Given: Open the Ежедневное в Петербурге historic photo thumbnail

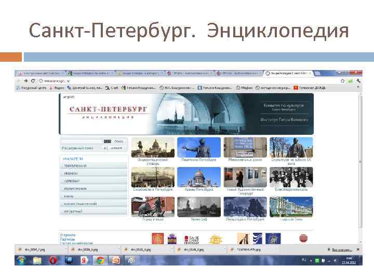Looking at the screenshot, I should [x=153, y=177].
